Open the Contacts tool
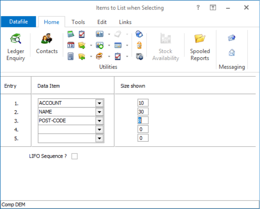The width and height of the screenshot is (260, 209). click(x=47, y=44)
